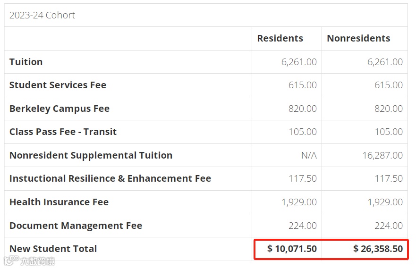Select the Berkeley Campus Fee label
Viewport: 416px width, 269px height.
coord(59,109)
